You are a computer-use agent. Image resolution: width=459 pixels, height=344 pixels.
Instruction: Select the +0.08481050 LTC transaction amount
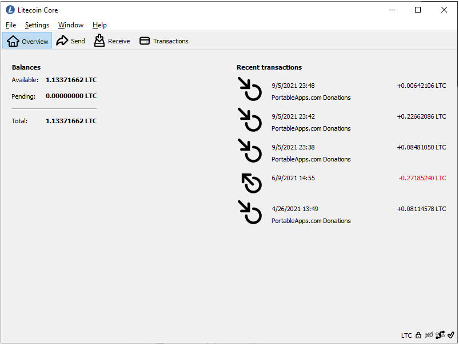[x=421, y=147]
